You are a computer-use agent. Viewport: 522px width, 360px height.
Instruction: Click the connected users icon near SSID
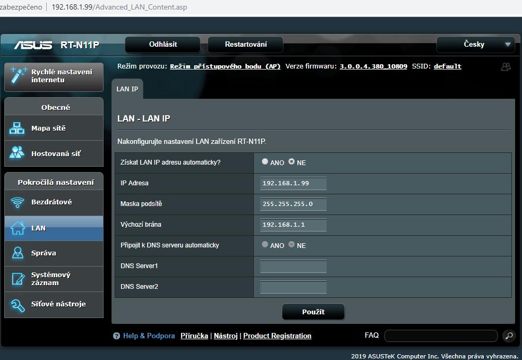[506, 67]
